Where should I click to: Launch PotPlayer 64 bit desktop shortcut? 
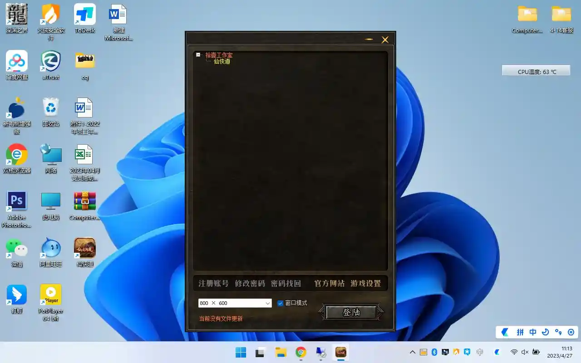point(51,303)
